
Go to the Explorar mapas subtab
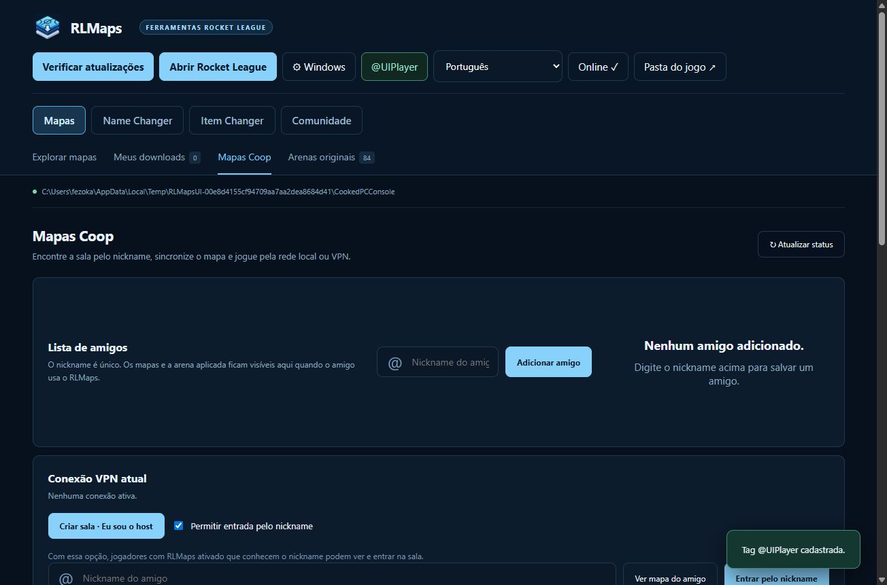[x=65, y=157]
